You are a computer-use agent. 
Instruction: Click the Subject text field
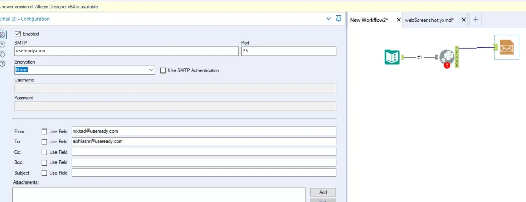[x=204, y=173]
